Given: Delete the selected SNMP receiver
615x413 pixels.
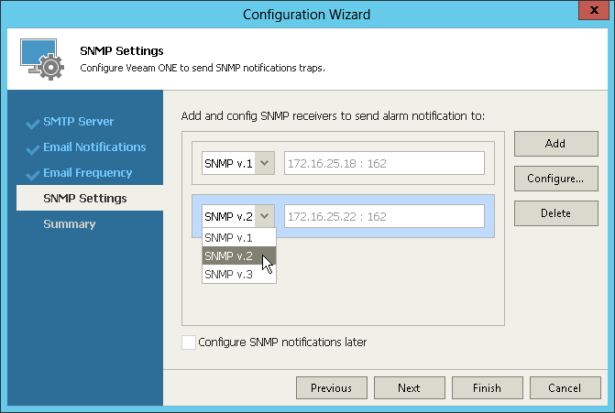Looking at the screenshot, I should coord(555,213).
